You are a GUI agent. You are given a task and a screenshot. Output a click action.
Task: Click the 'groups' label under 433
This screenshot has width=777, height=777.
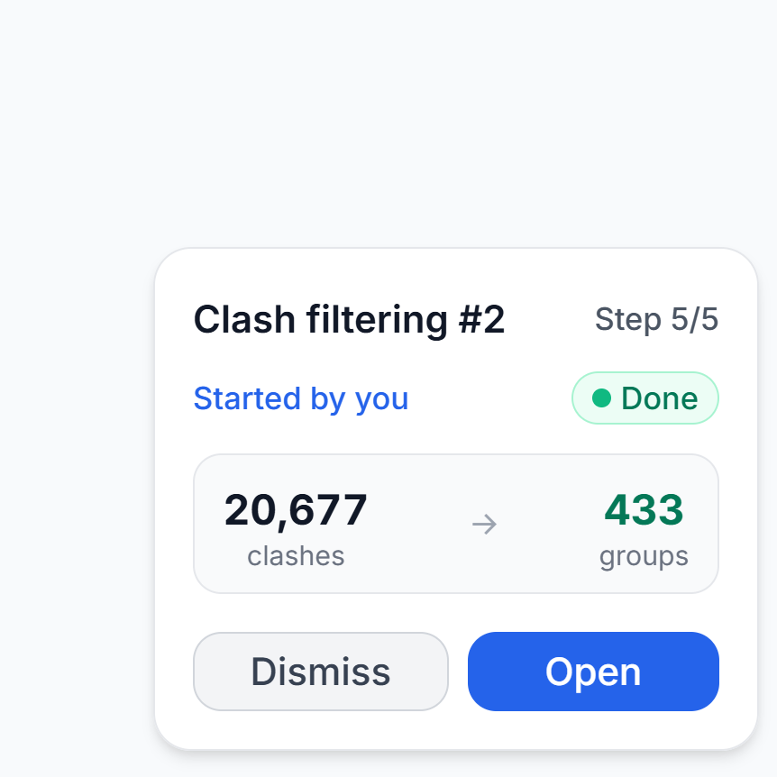pyautogui.click(x=644, y=556)
